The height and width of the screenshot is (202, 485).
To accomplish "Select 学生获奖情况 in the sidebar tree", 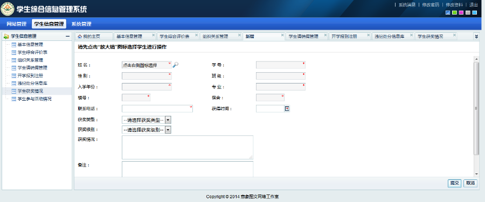I will coord(30,91).
